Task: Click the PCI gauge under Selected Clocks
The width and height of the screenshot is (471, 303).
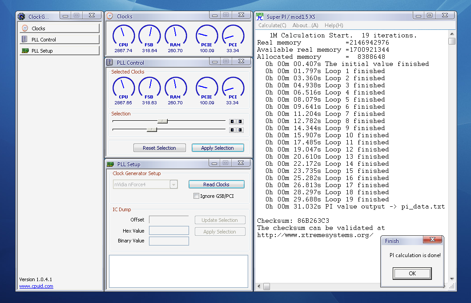Action: pyautogui.click(x=233, y=91)
